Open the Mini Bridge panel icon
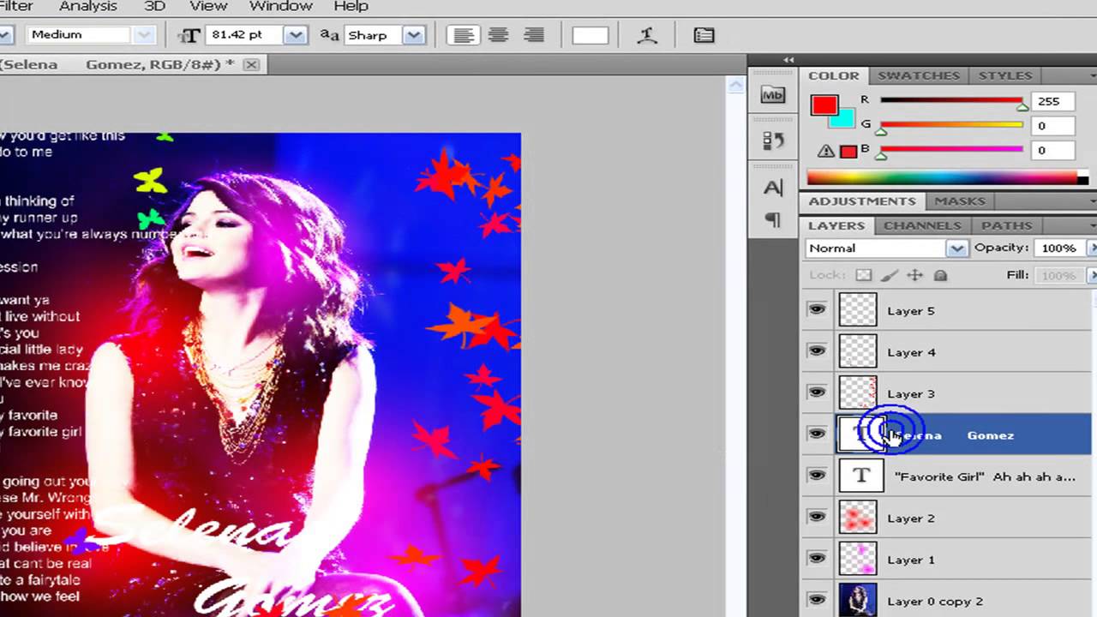 click(772, 95)
